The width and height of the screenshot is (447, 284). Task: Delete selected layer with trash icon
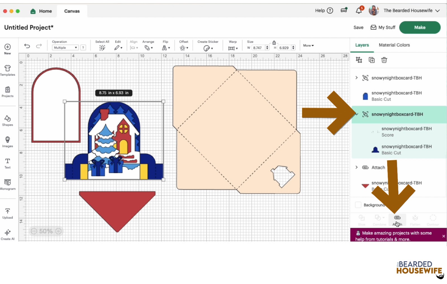[x=384, y=60]
